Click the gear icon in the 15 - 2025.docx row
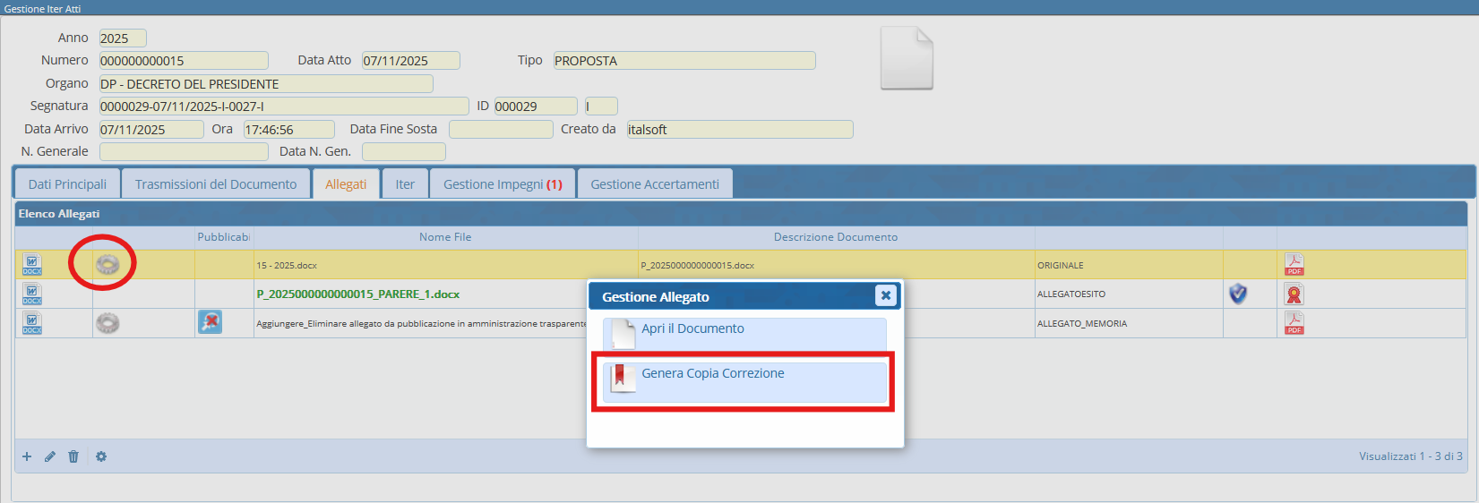Image resolution: width=1479 pixels, height=503 pixels. [x=107, y=264]
